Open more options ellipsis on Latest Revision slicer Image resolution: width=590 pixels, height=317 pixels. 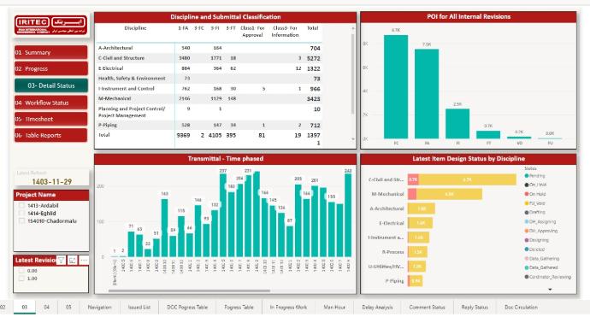tap(84, 261)
